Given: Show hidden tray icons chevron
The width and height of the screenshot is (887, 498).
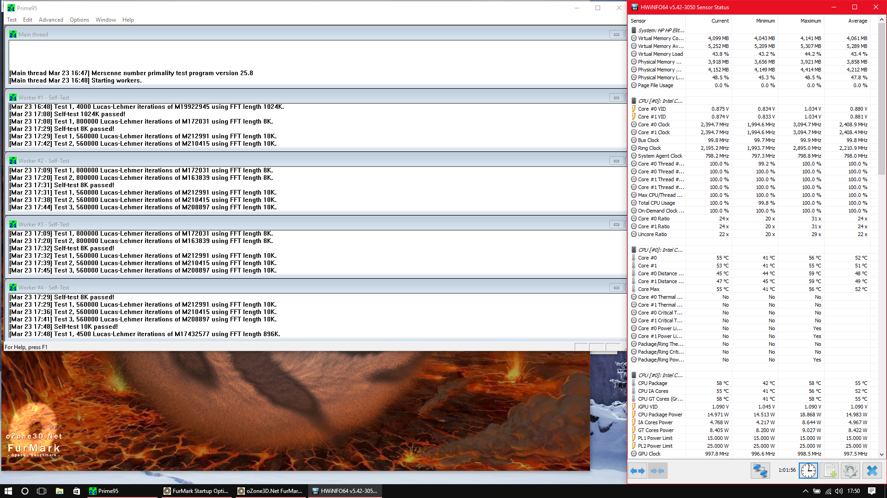Looking at the screenshot, I should [x=806, y=491].
